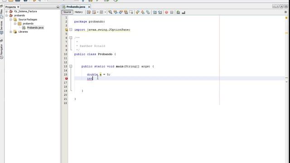Click the Comment lines icon
Screen dimensions: 290x163
[178, 12]
